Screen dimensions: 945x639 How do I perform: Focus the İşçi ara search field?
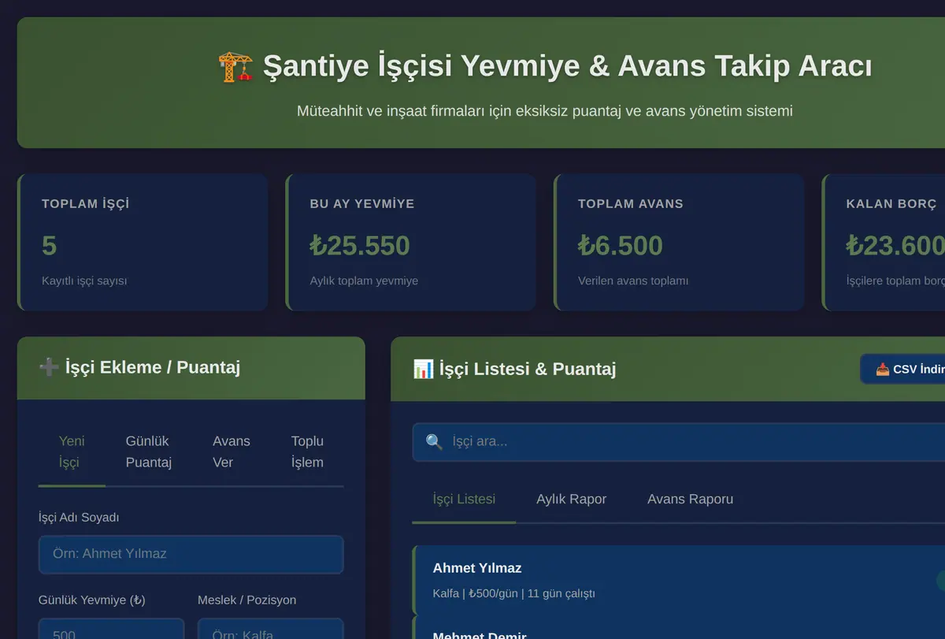pos(679,442)
